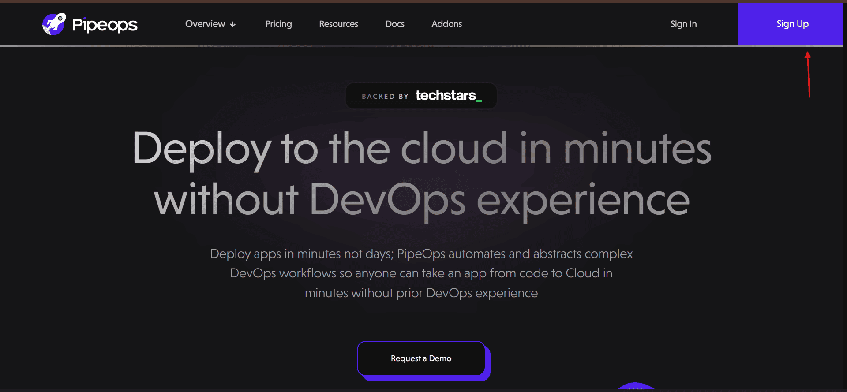Open the Resources menu item
Screen dimensions: 847x392
click(x=338, y=24)
